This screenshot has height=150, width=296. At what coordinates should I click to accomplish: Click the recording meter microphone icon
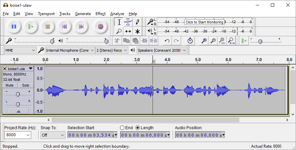tap(150, 22)
